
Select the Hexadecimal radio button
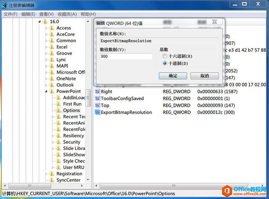[x=164, y=56]
